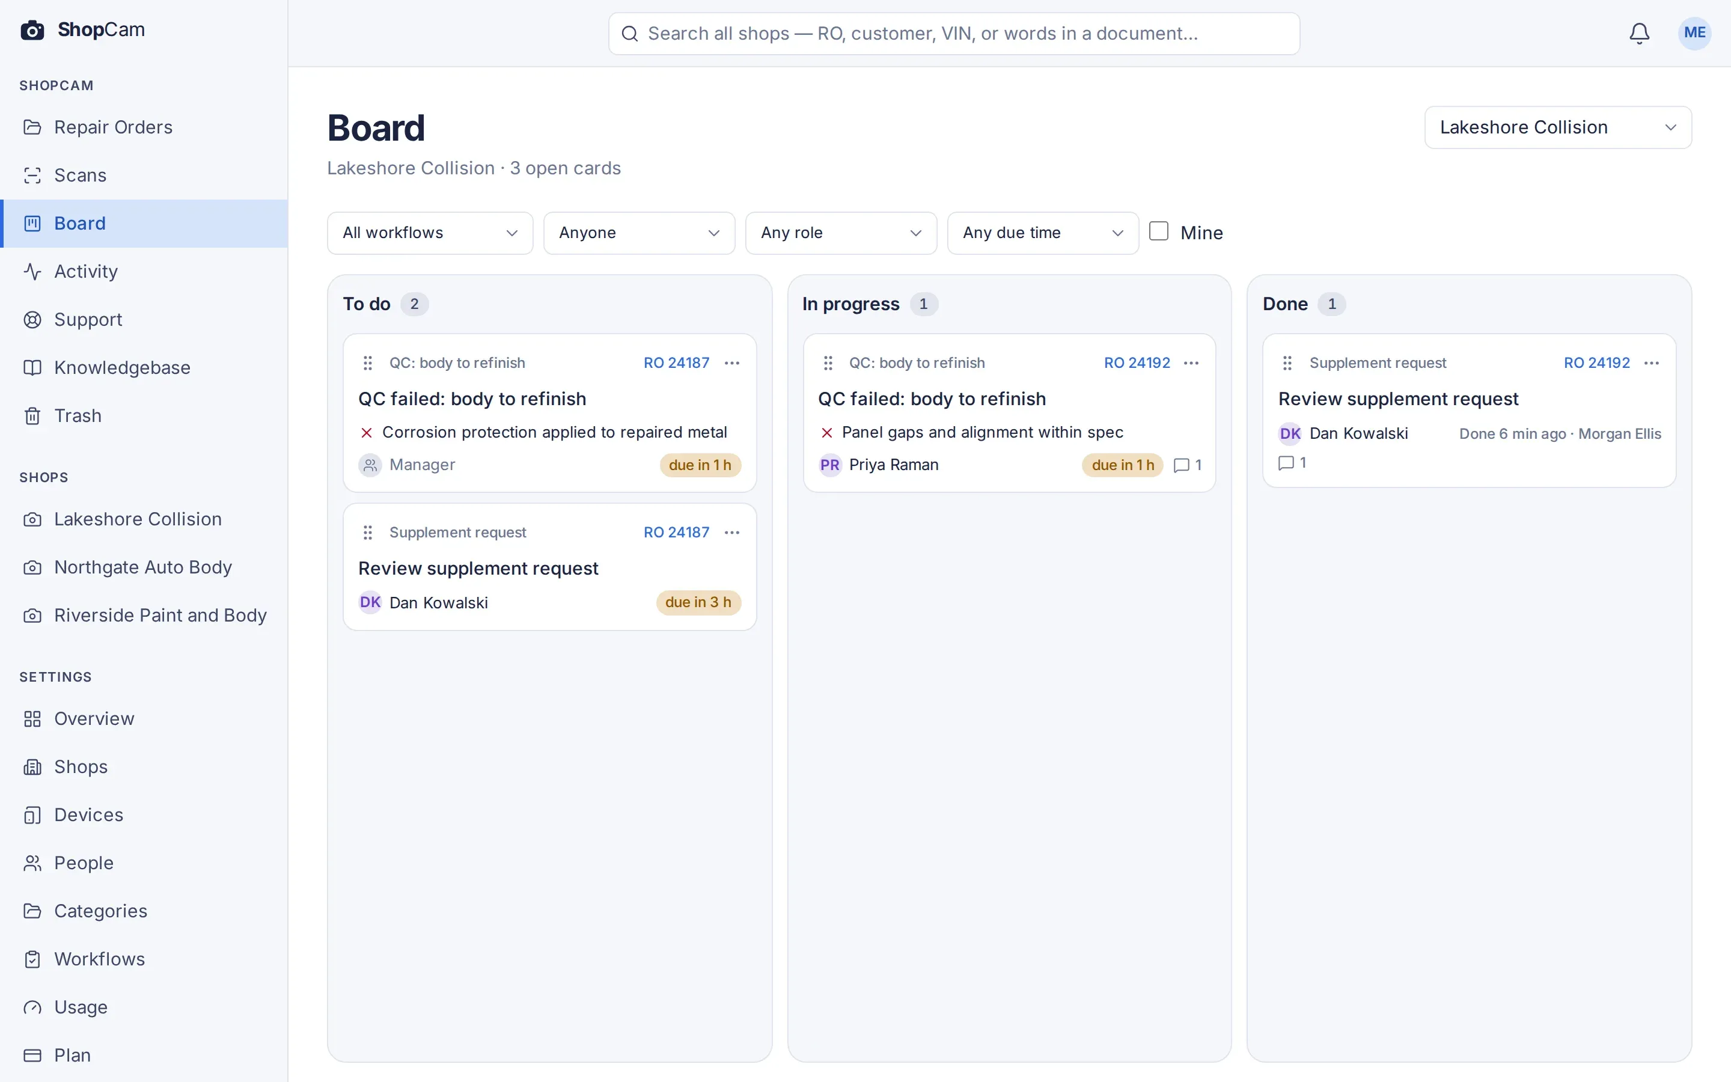Click Manager role avatar icon
This screenshot has width=1731, height=1082.
pyautogui.click(x=370, y=465)
